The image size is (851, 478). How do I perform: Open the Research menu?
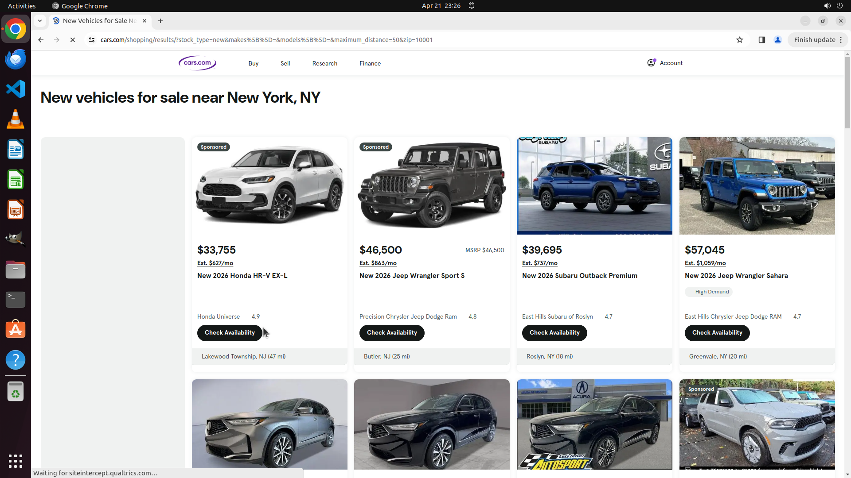point(324,63)
